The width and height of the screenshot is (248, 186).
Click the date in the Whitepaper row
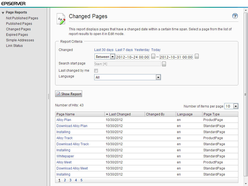tap(114, 156)
